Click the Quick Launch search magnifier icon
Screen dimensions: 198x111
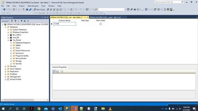click(182, 2)
